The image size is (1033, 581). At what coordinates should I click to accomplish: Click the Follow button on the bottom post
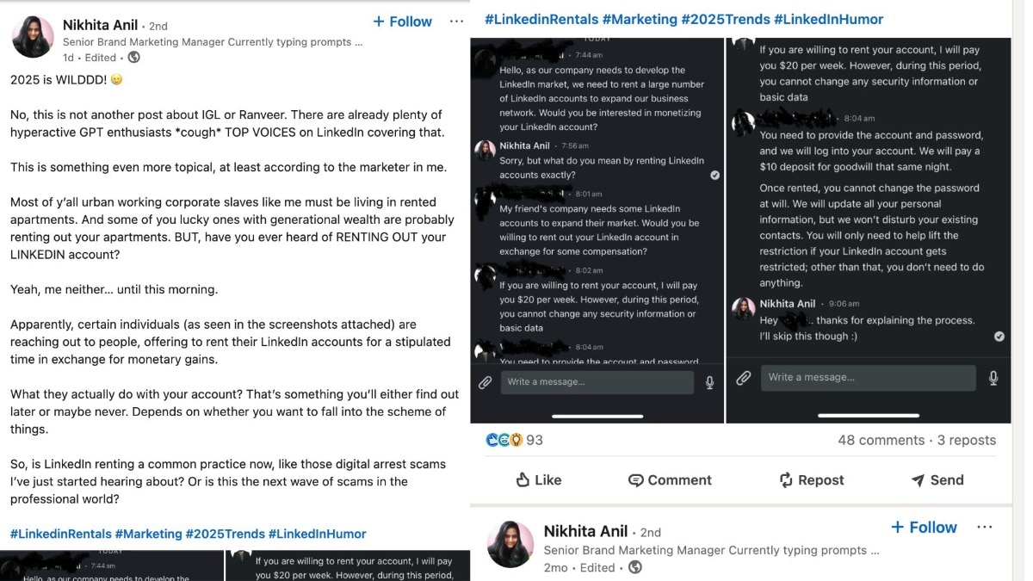923,527
